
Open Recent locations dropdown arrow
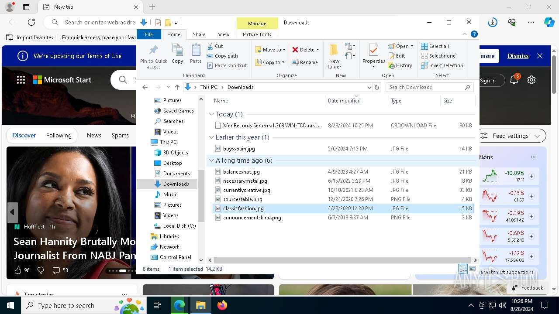click(168, 87)
